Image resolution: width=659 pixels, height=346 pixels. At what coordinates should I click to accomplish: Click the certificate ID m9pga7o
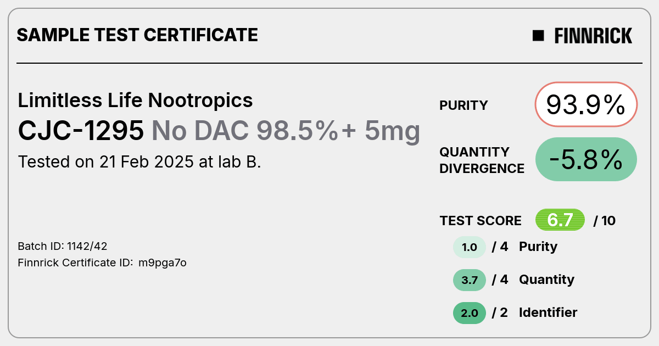click(x=163, y=263)
